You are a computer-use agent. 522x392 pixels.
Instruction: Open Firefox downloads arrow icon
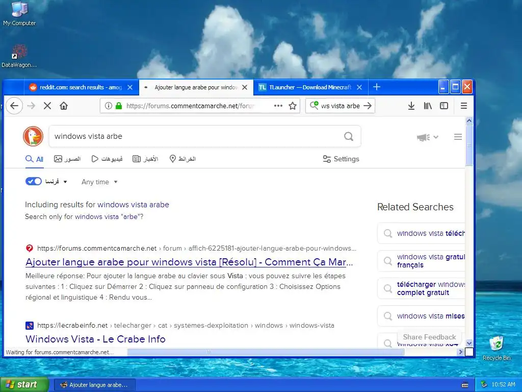click(411, 106)
